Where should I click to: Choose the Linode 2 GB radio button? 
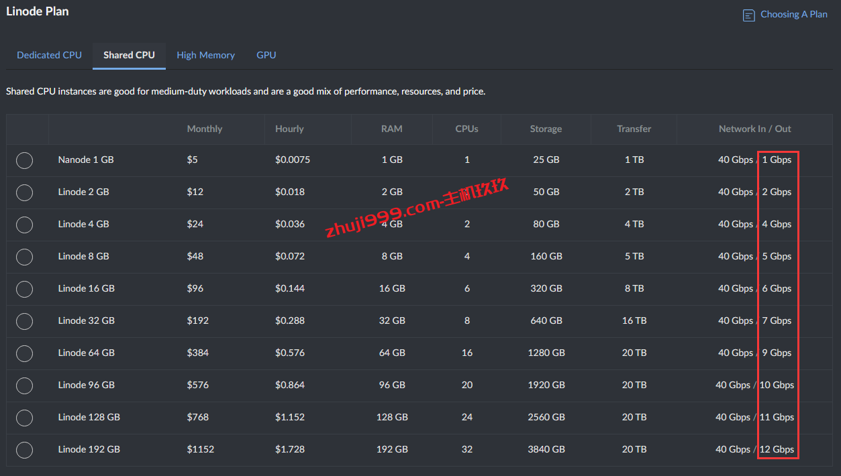[24, 192]
